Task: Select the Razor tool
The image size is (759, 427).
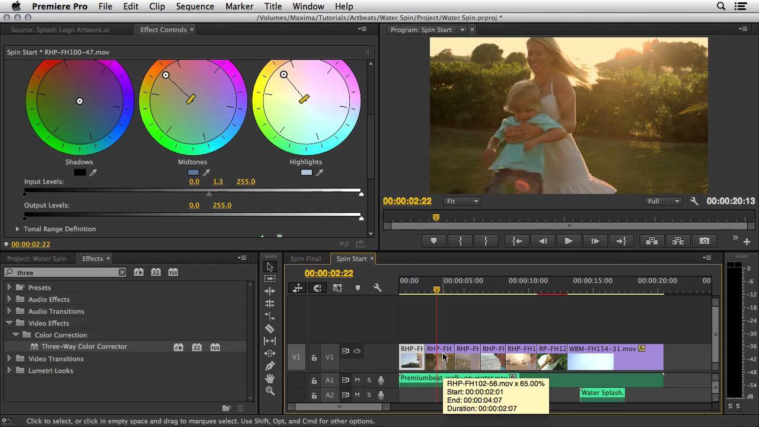Action: (x=270, y=328)
